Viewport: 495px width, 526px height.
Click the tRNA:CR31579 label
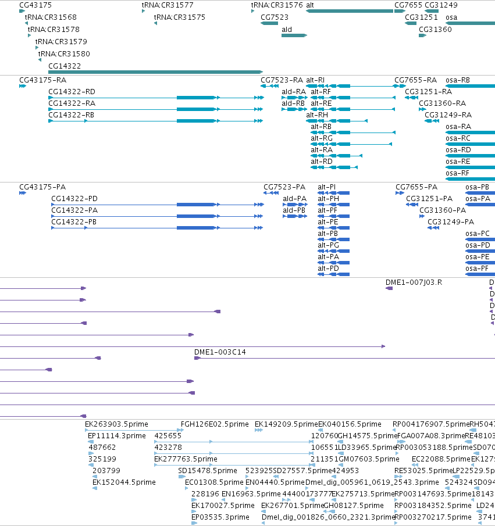(61, 42)
